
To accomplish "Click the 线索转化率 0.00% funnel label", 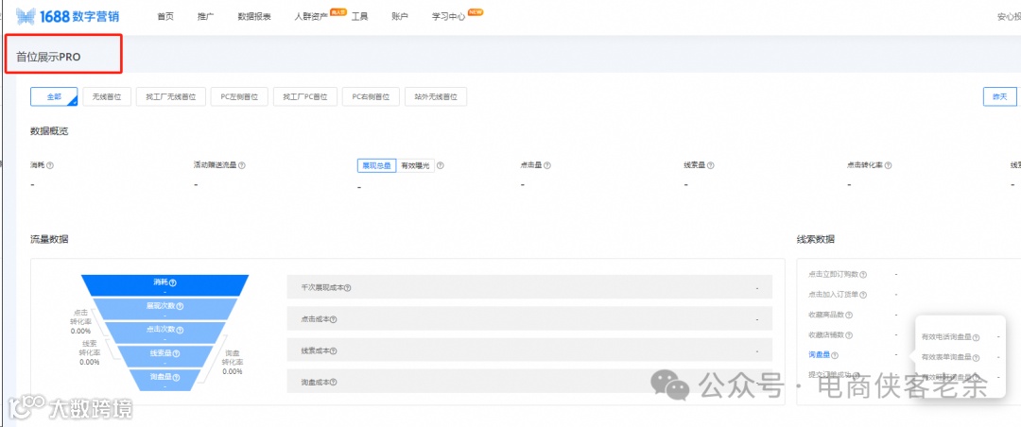I will click(x=89, y=352).
